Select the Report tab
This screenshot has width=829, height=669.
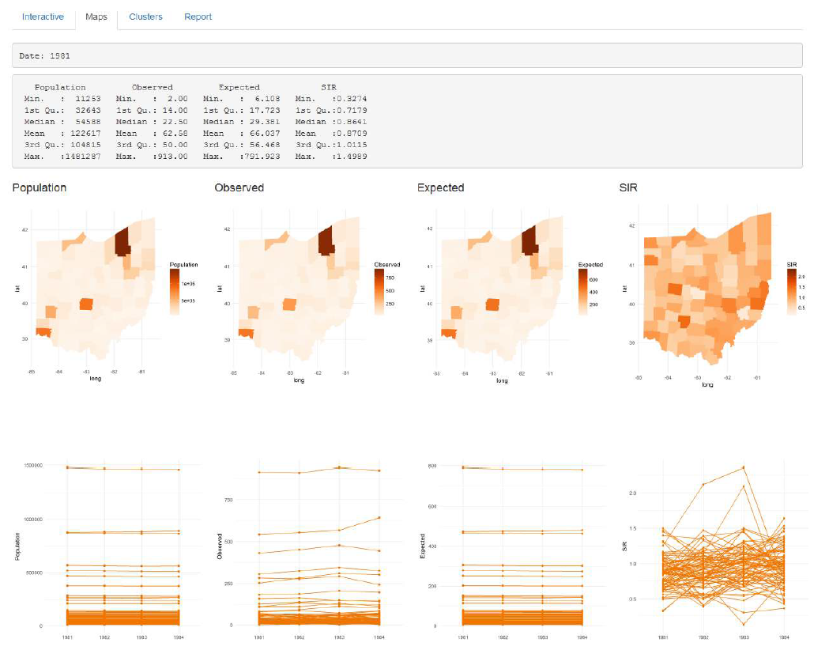(198, 17)
